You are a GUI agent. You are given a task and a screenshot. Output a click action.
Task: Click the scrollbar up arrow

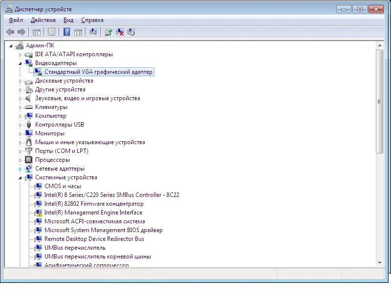pyautogui.click(x=380, y=45)
